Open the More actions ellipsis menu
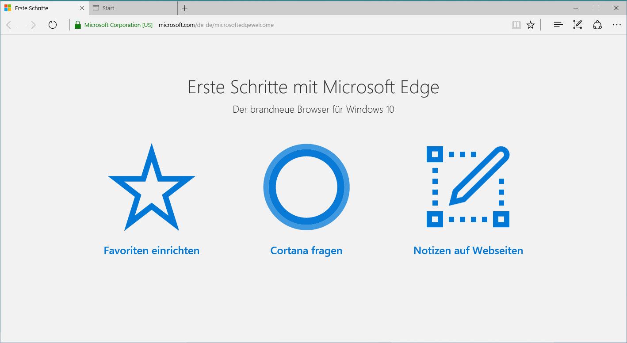Viewport: 627px width, 343px height. click(617, 25)
